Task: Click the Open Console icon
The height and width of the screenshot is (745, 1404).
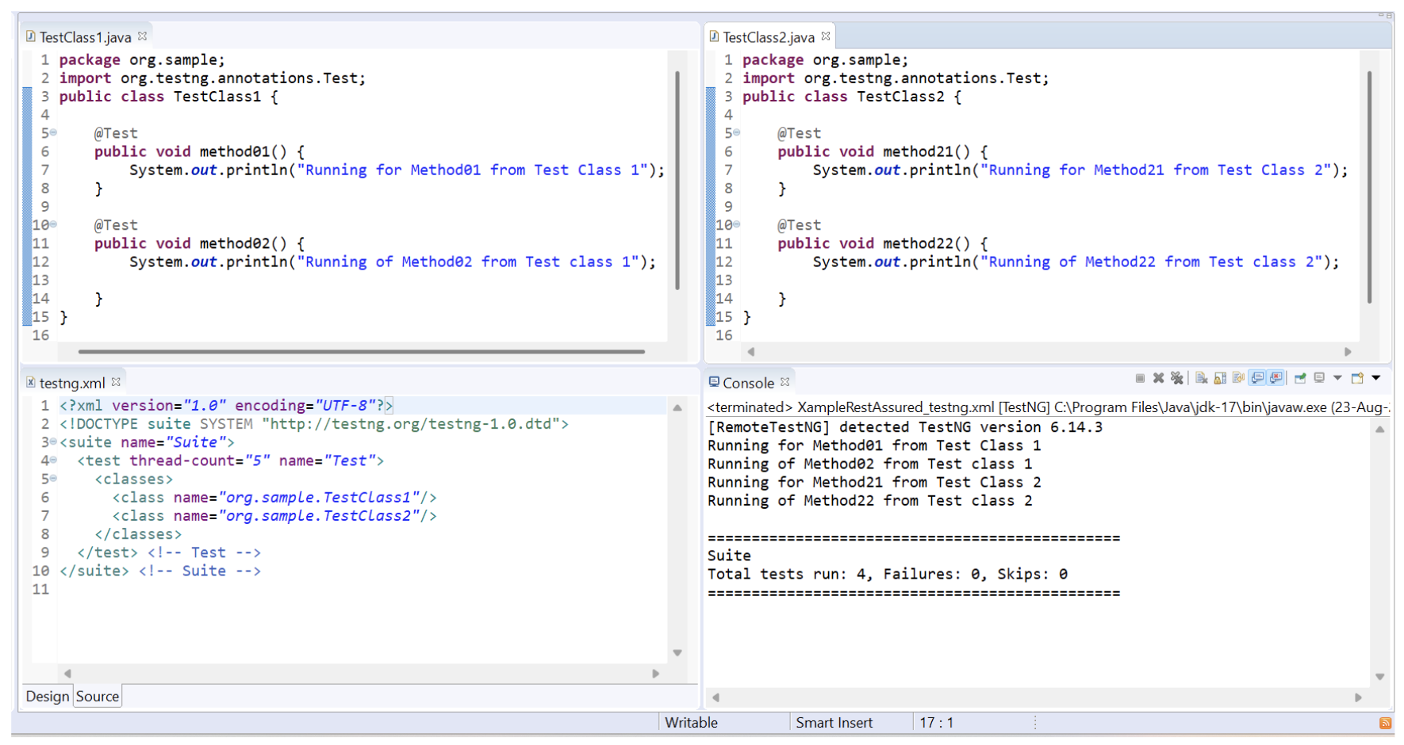Action: coord(1357,378)
